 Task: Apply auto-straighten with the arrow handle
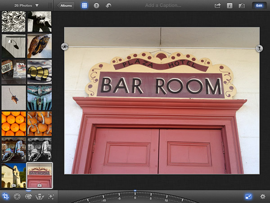click(259, 48)
